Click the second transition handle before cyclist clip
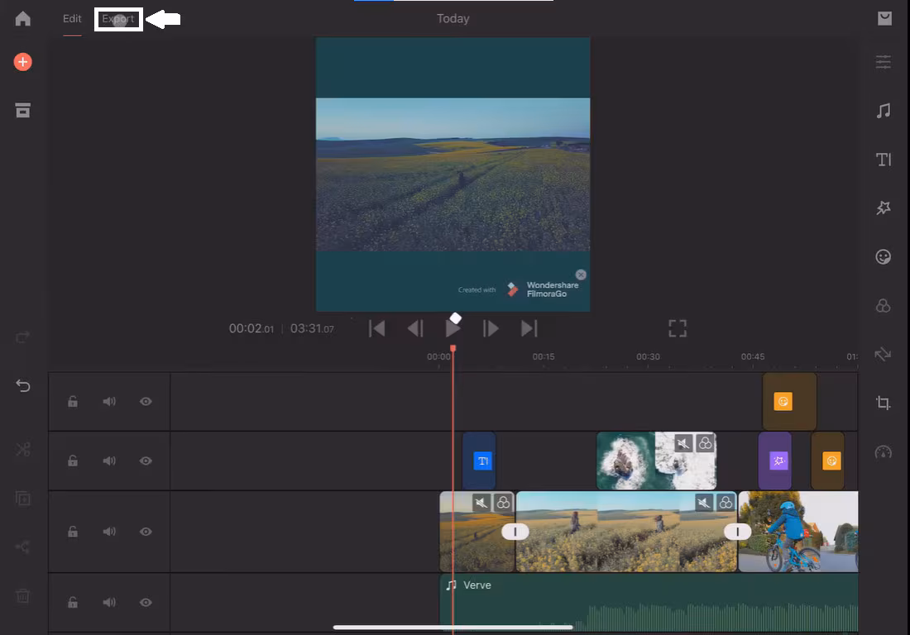Screen dimensions: 910x635 738,532
